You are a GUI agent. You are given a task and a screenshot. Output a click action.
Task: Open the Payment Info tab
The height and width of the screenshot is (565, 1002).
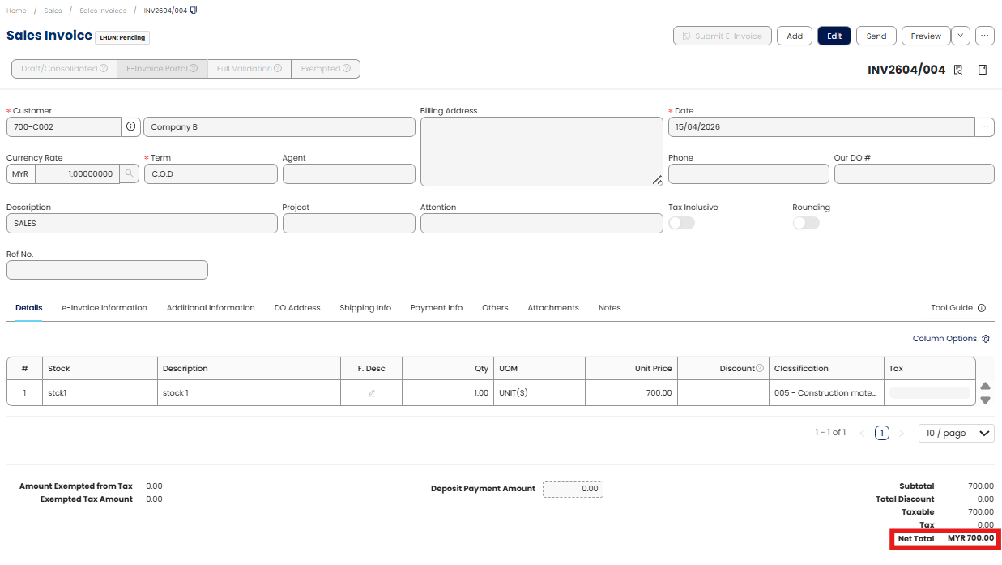[437, 308]
